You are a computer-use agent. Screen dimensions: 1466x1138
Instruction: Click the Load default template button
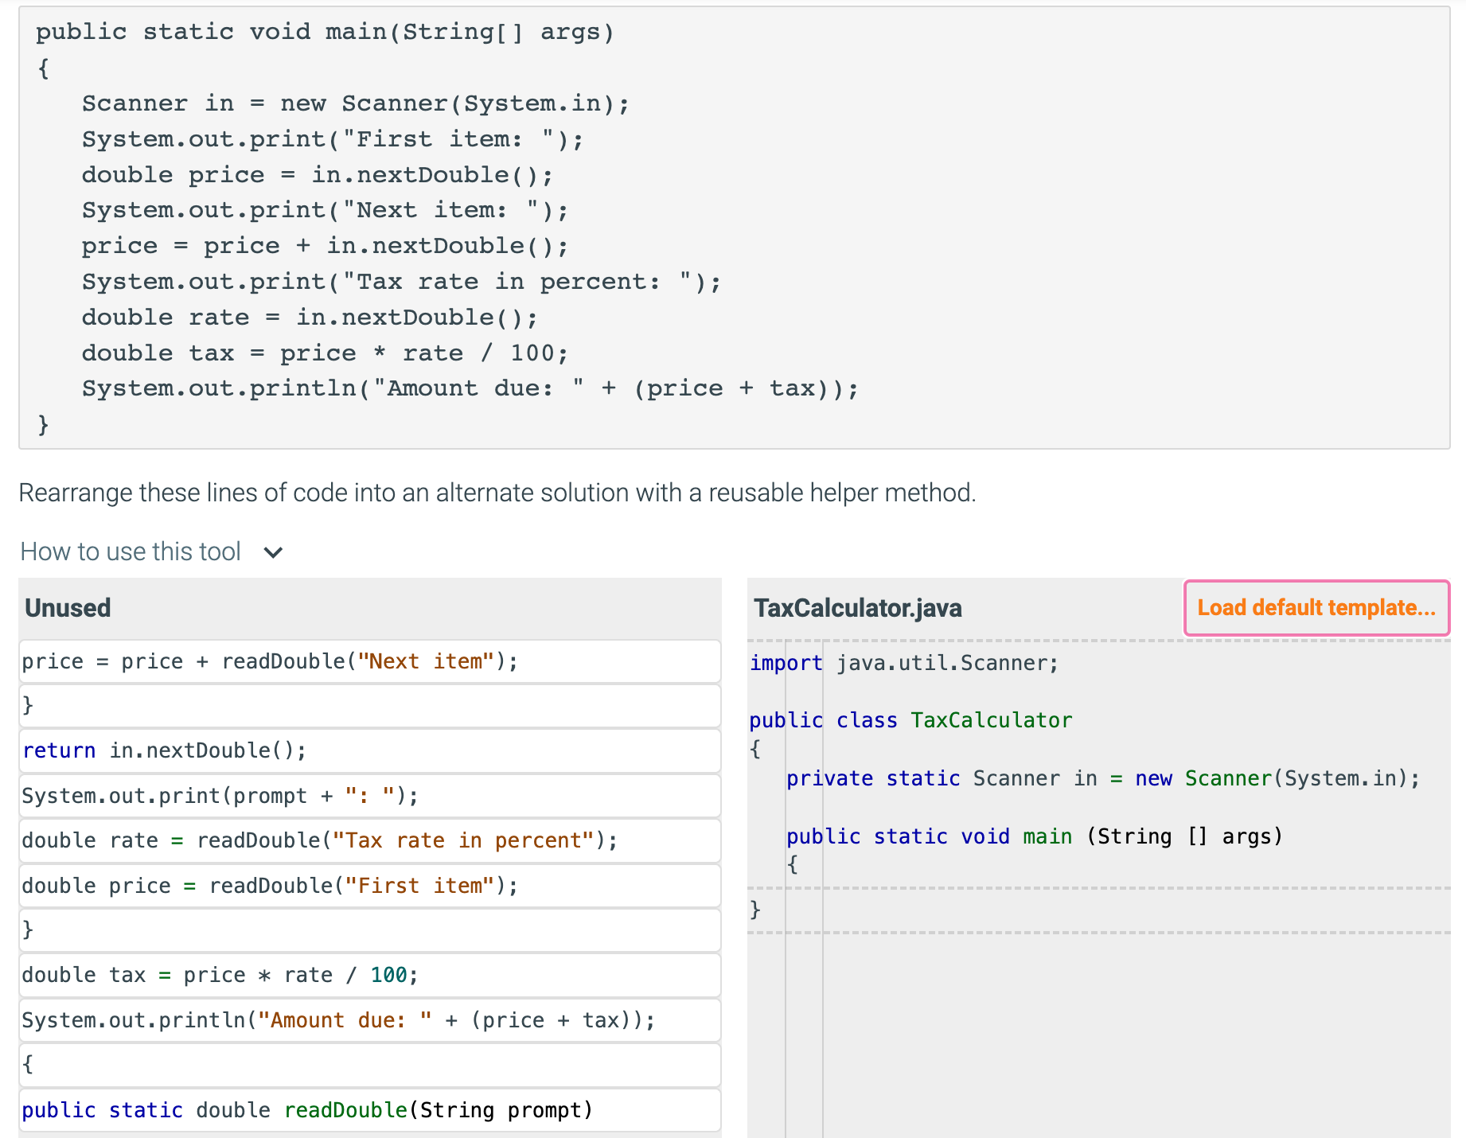tap(1316, 608)
